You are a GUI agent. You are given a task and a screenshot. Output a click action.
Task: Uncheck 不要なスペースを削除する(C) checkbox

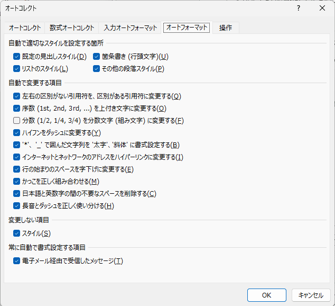pos(16,194)
